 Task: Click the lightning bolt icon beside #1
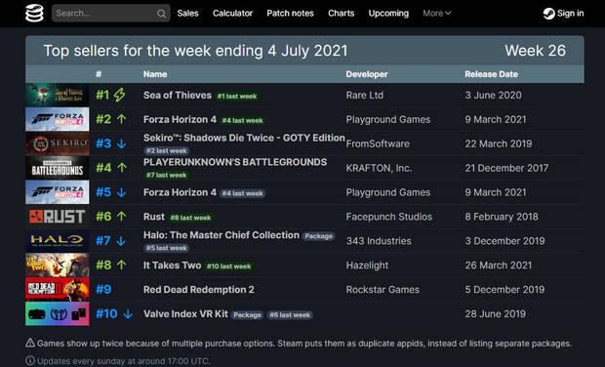120,95
